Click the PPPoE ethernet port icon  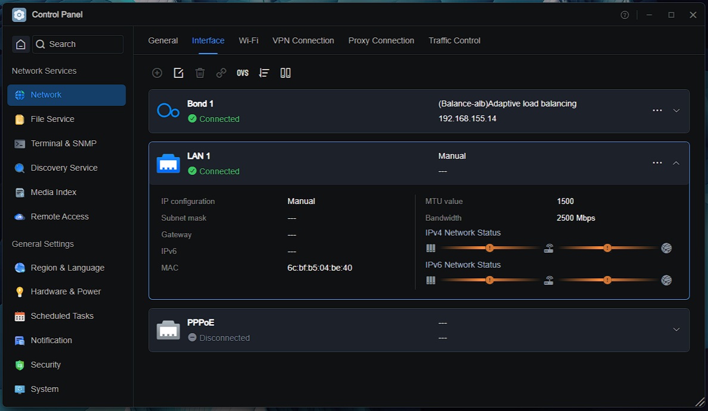168,330
